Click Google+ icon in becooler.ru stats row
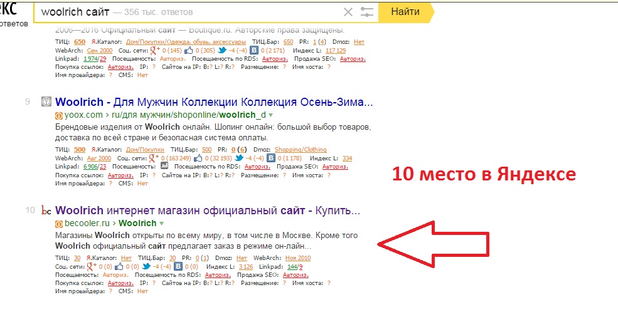This screenshot has height=312, width=618. 92,266
